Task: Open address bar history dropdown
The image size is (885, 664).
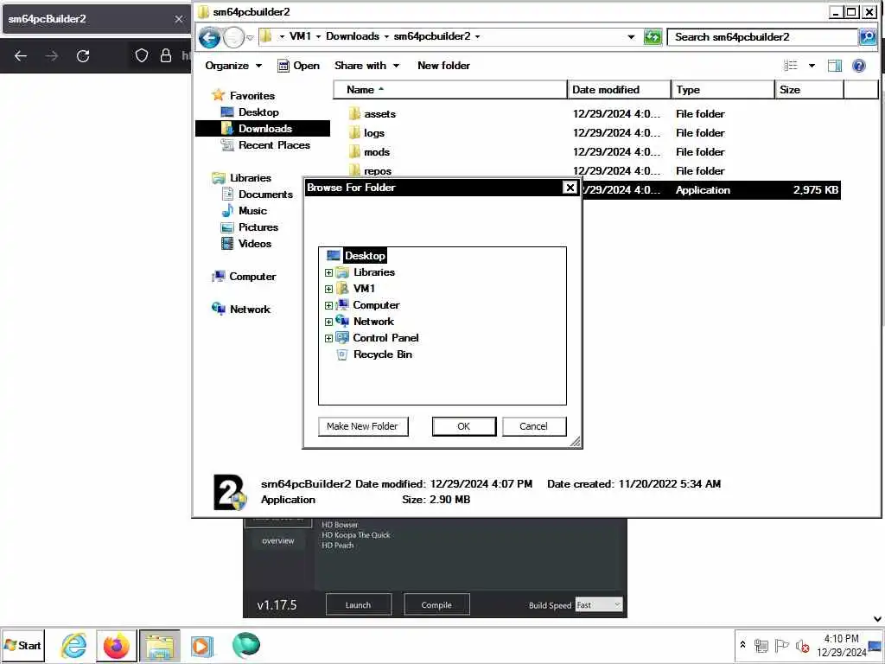Action: point(631,37)
